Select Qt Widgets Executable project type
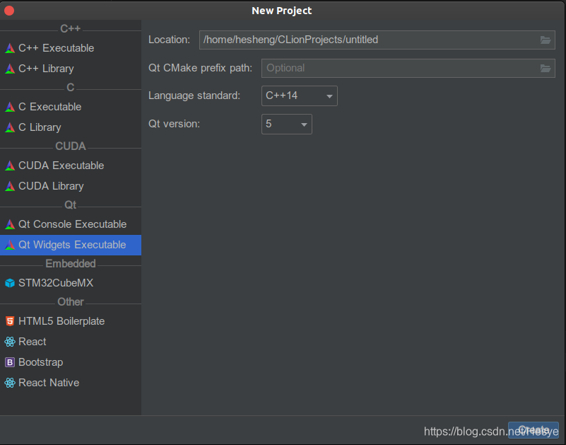566x445 pixels. [x=71, y=245]
